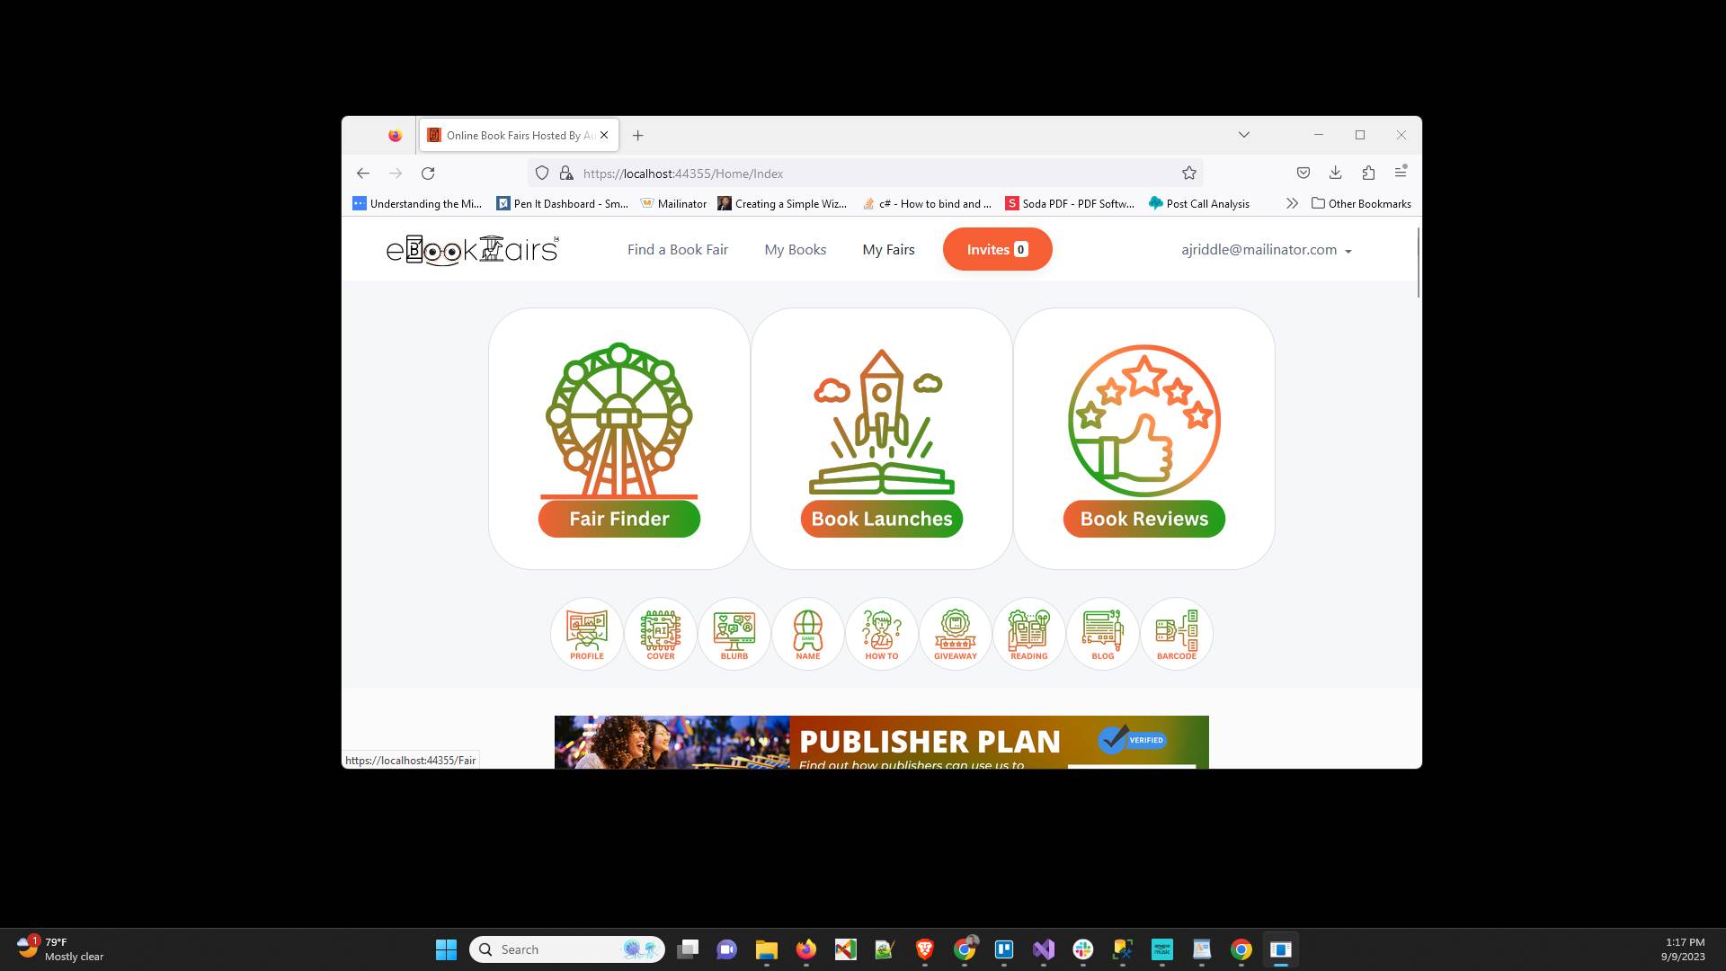Open the Find a Book Fair link

click(677, 249)
